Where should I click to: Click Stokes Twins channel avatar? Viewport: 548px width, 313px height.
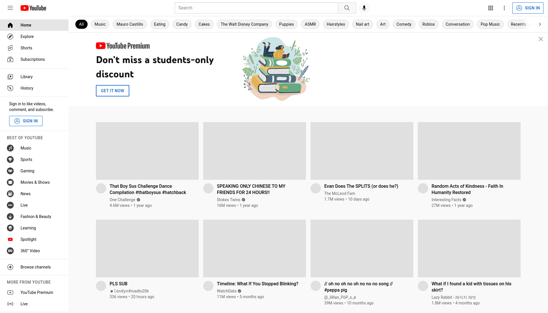[208, 188]
